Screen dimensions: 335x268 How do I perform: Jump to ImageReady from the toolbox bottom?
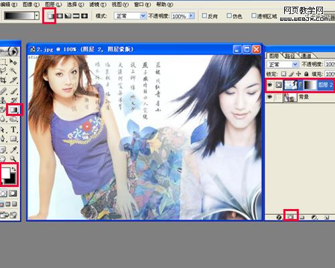pyautogui.click(x=9, y=215)
